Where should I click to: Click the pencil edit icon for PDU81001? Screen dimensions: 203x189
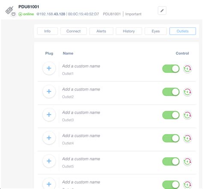click(x=162, y=11)
